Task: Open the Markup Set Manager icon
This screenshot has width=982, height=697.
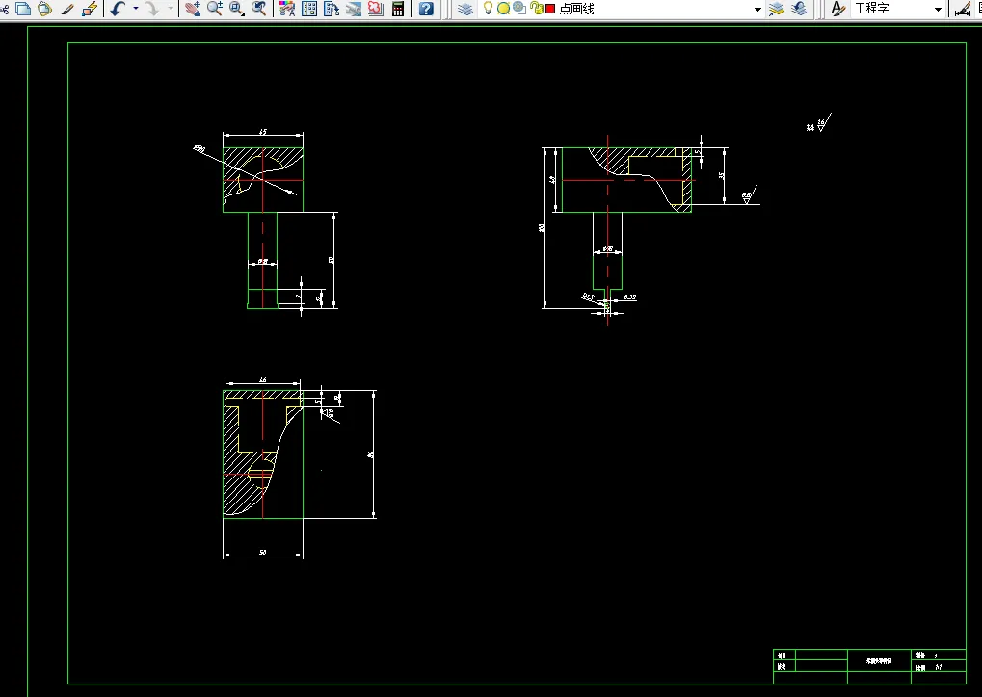Action: coord(376,9)
